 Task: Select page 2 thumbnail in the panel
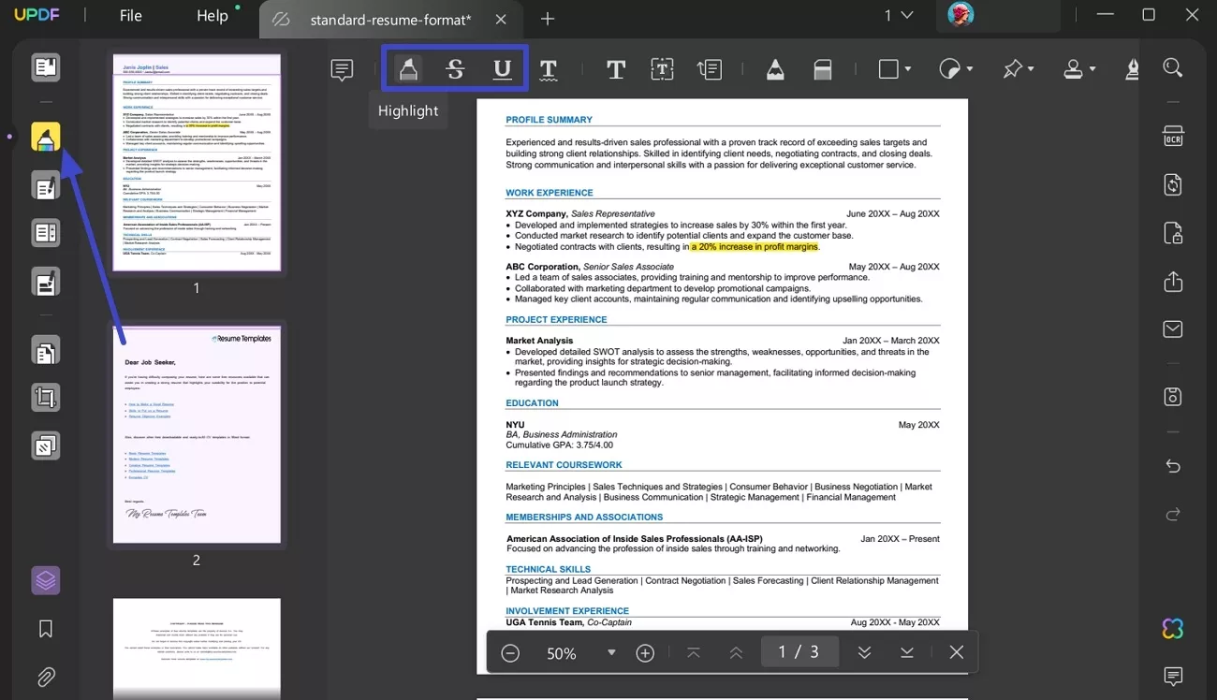coord(196,432)
